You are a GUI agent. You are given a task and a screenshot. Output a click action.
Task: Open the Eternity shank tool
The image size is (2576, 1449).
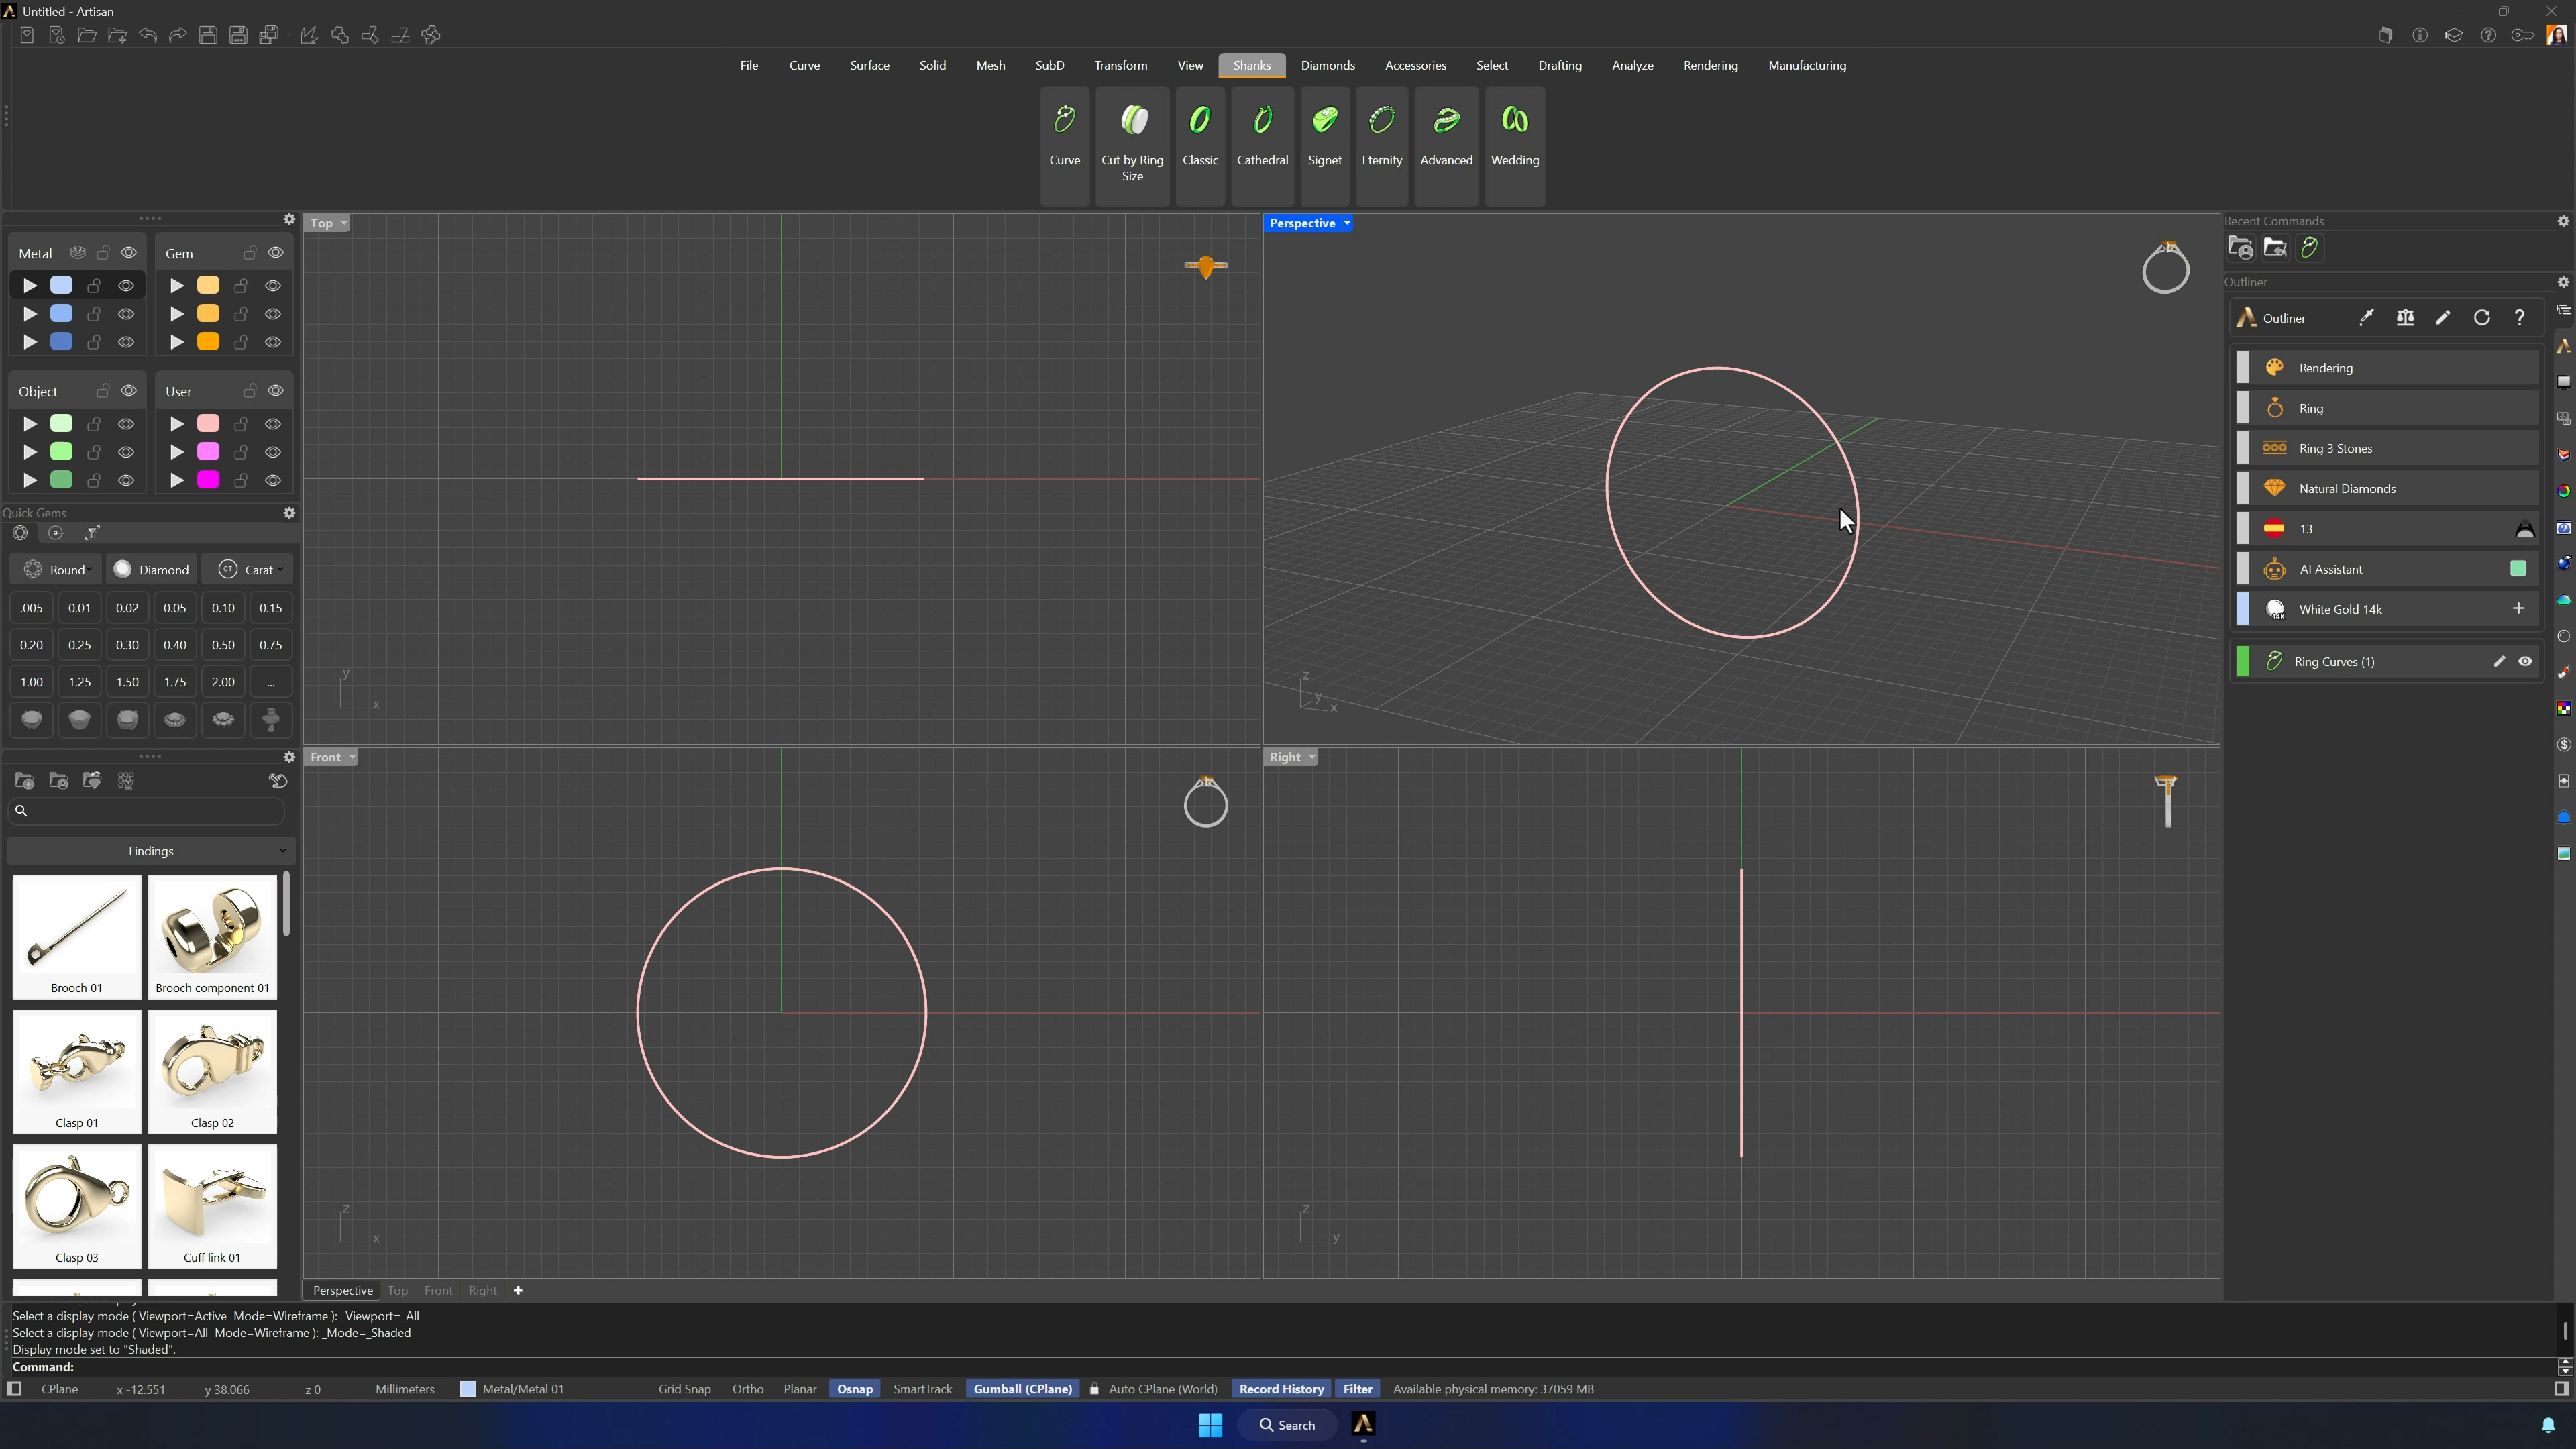[x=1382, y=145]
